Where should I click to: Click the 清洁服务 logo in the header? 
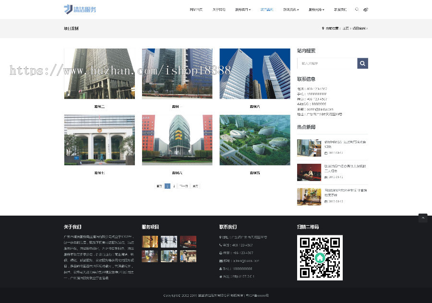tap(80, 9)
